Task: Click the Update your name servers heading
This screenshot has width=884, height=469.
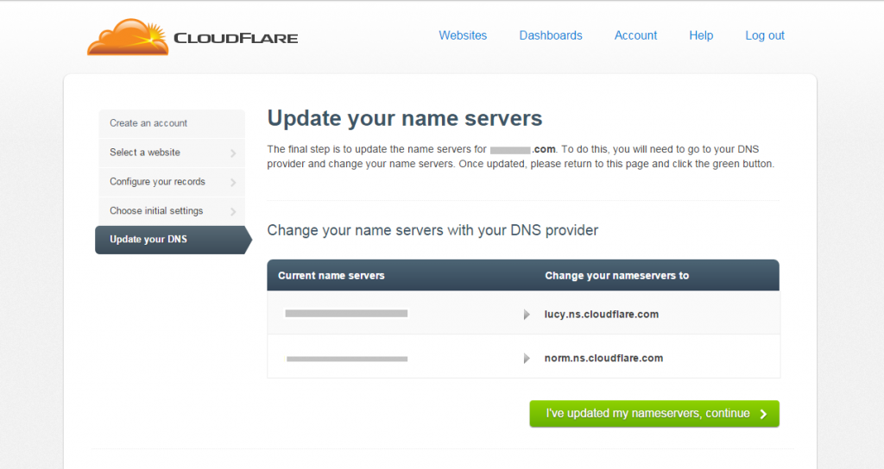Action: 405,119
